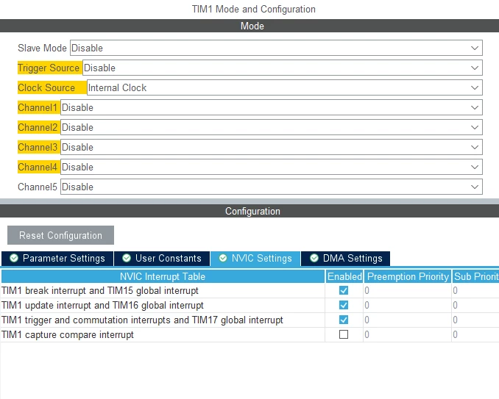This screenshot has height=399, width=499.
Task: Disable TIM1 break and TIM15 interrupt checkbox
Action: click(344, 290)
